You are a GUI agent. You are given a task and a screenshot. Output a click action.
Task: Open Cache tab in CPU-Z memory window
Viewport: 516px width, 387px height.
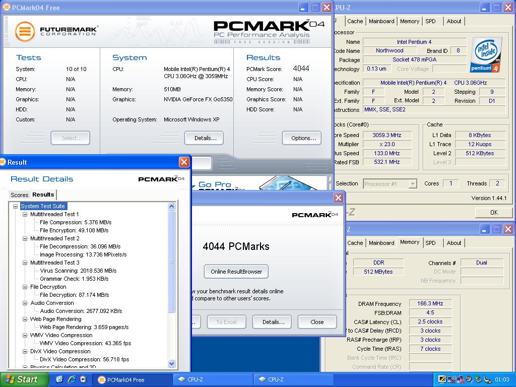355,243
